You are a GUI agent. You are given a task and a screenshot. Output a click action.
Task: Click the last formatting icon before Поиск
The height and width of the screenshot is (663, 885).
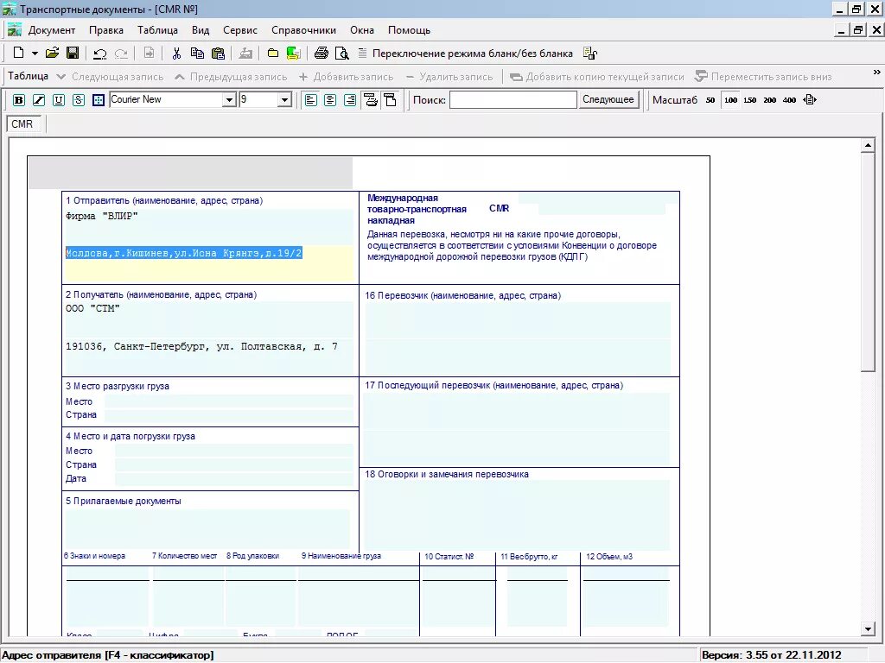391,100
